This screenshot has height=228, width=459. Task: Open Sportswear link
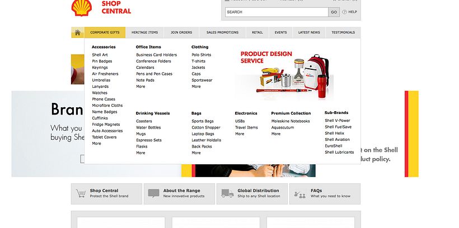(x=202, y=80)
